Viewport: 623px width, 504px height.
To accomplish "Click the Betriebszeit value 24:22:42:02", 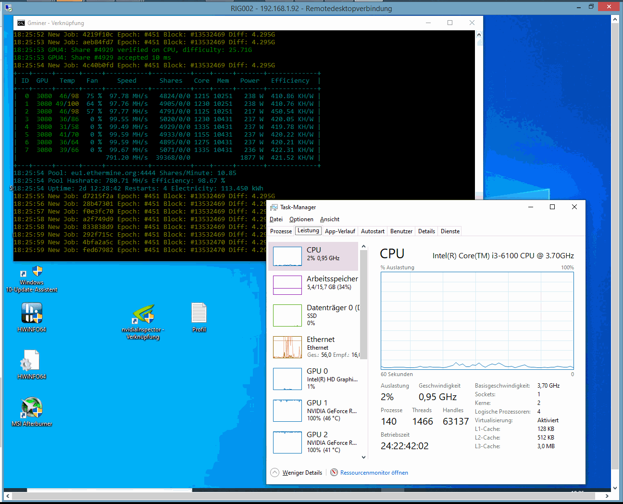I will coord(404,446).
